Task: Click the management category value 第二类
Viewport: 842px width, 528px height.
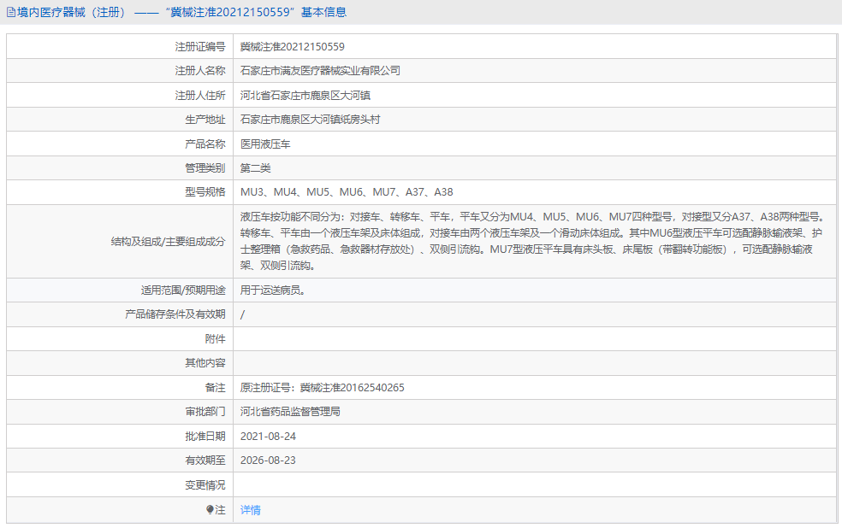Action: (x=255, y=168)
